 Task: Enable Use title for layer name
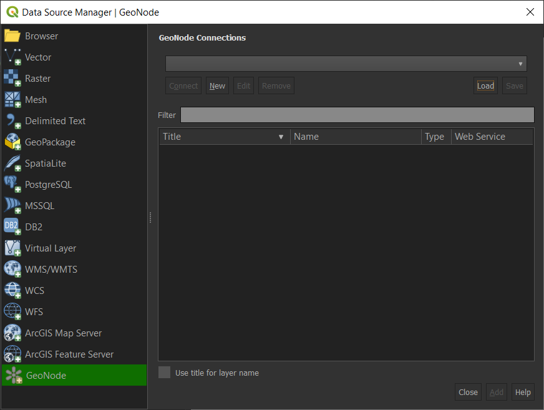pos(164,372)
